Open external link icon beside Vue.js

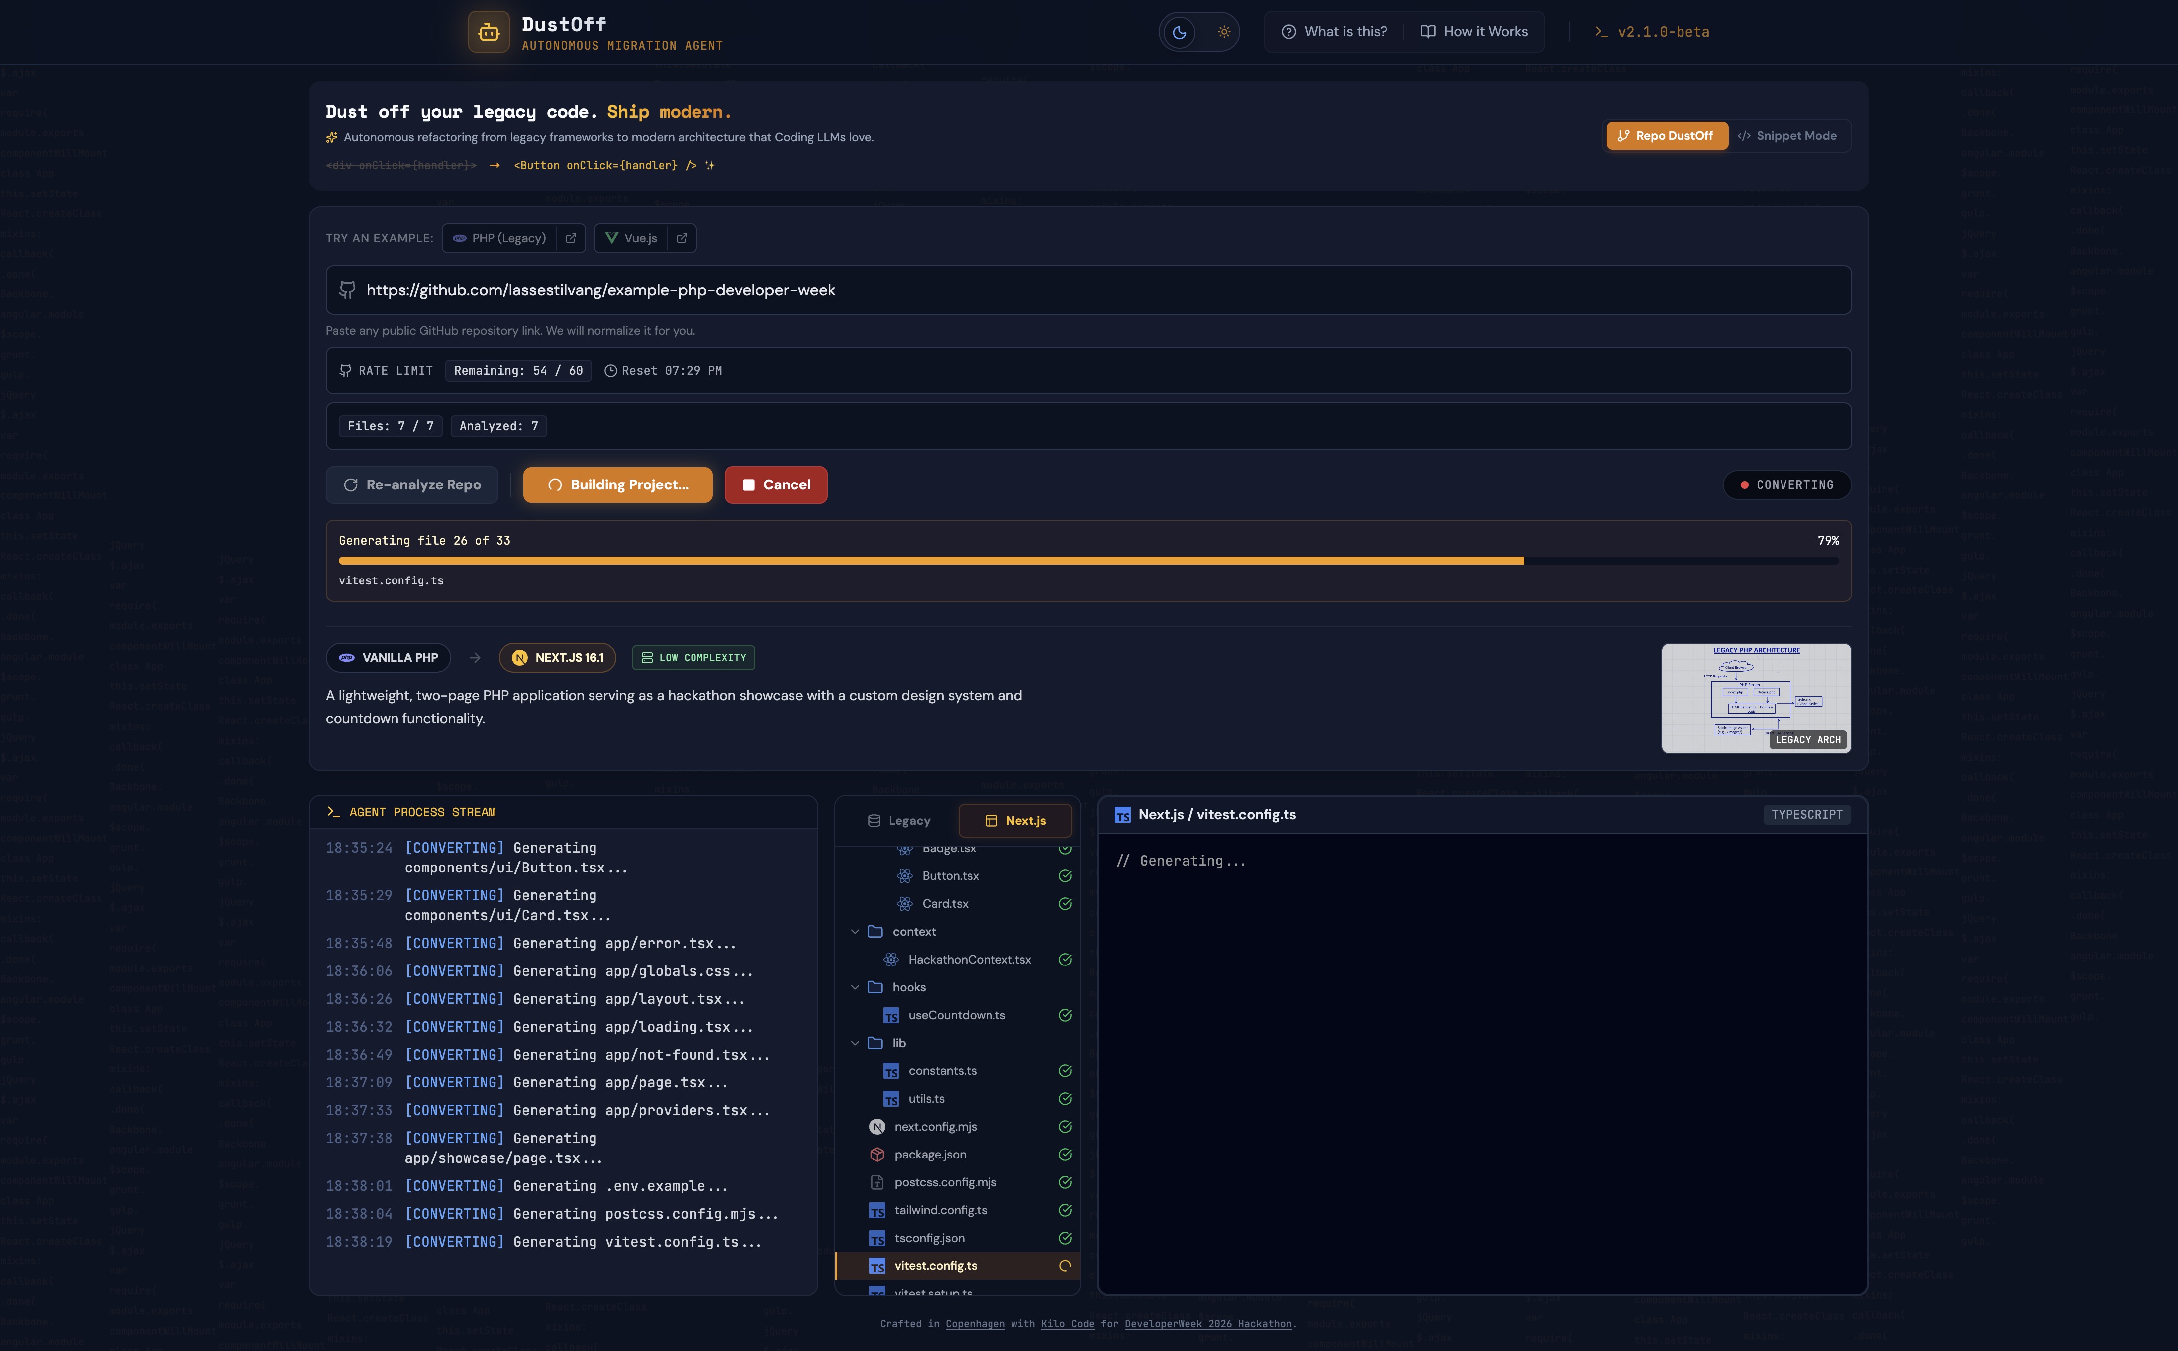(682, 239)
